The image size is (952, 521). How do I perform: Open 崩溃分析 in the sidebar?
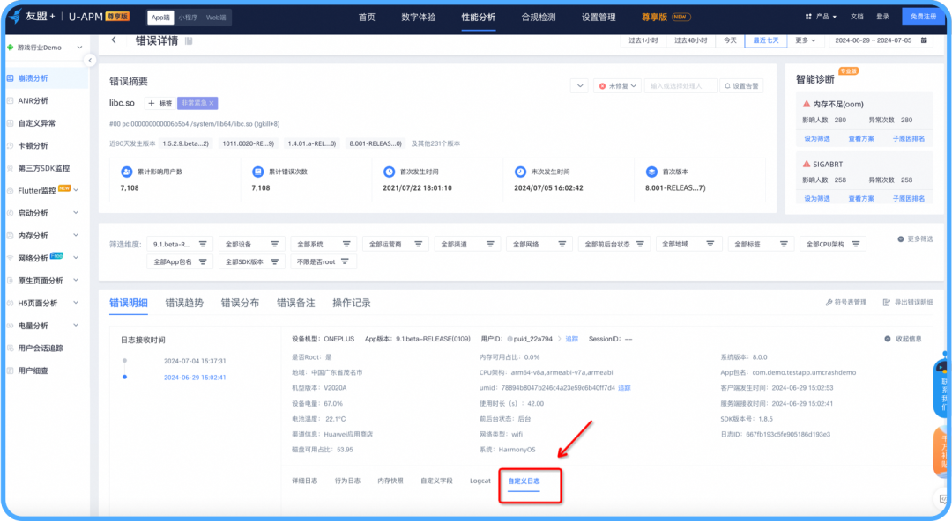[46, 78]
